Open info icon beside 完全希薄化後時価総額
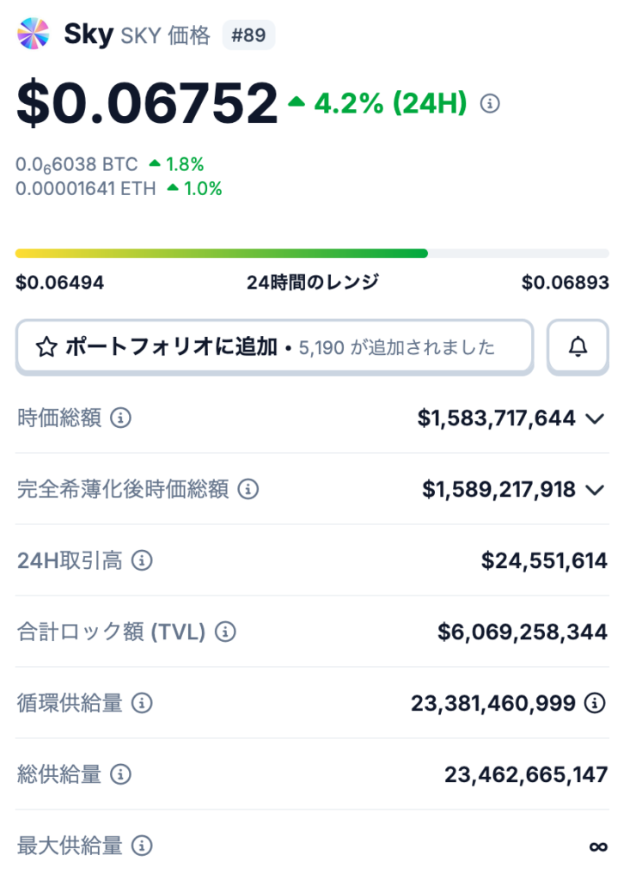 (x=248, y=490)
